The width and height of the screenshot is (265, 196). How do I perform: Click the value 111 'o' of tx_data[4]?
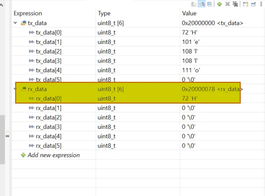tap(191, 70)
